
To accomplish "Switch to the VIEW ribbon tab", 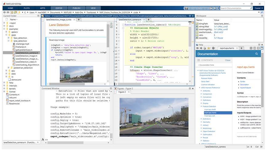I will click(93, 8).
